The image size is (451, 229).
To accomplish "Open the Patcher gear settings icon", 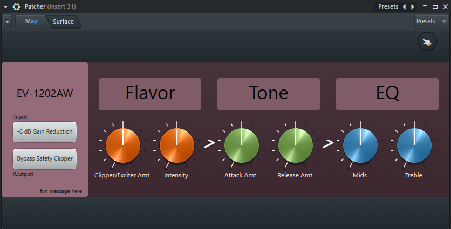I will tap(17, 6).
